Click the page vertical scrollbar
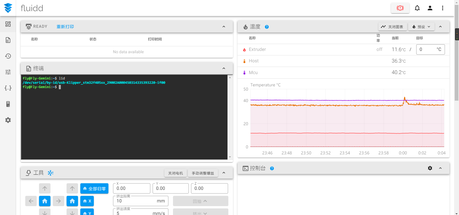459x215 pixels. pos(457,53)
